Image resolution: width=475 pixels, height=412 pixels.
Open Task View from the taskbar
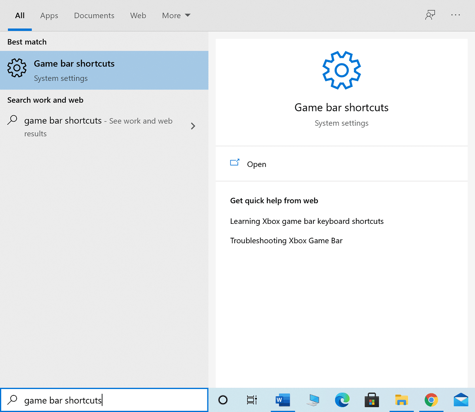[252, 400]
